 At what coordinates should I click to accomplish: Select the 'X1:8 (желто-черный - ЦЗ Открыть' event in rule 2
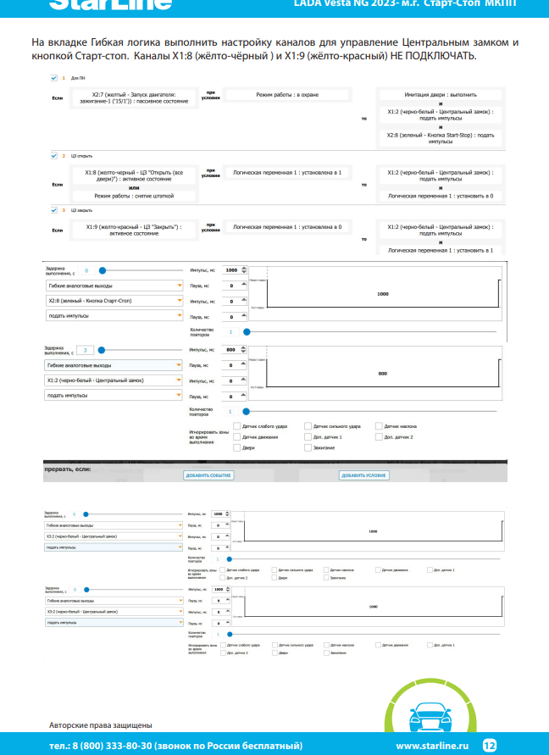click(135, 175)
